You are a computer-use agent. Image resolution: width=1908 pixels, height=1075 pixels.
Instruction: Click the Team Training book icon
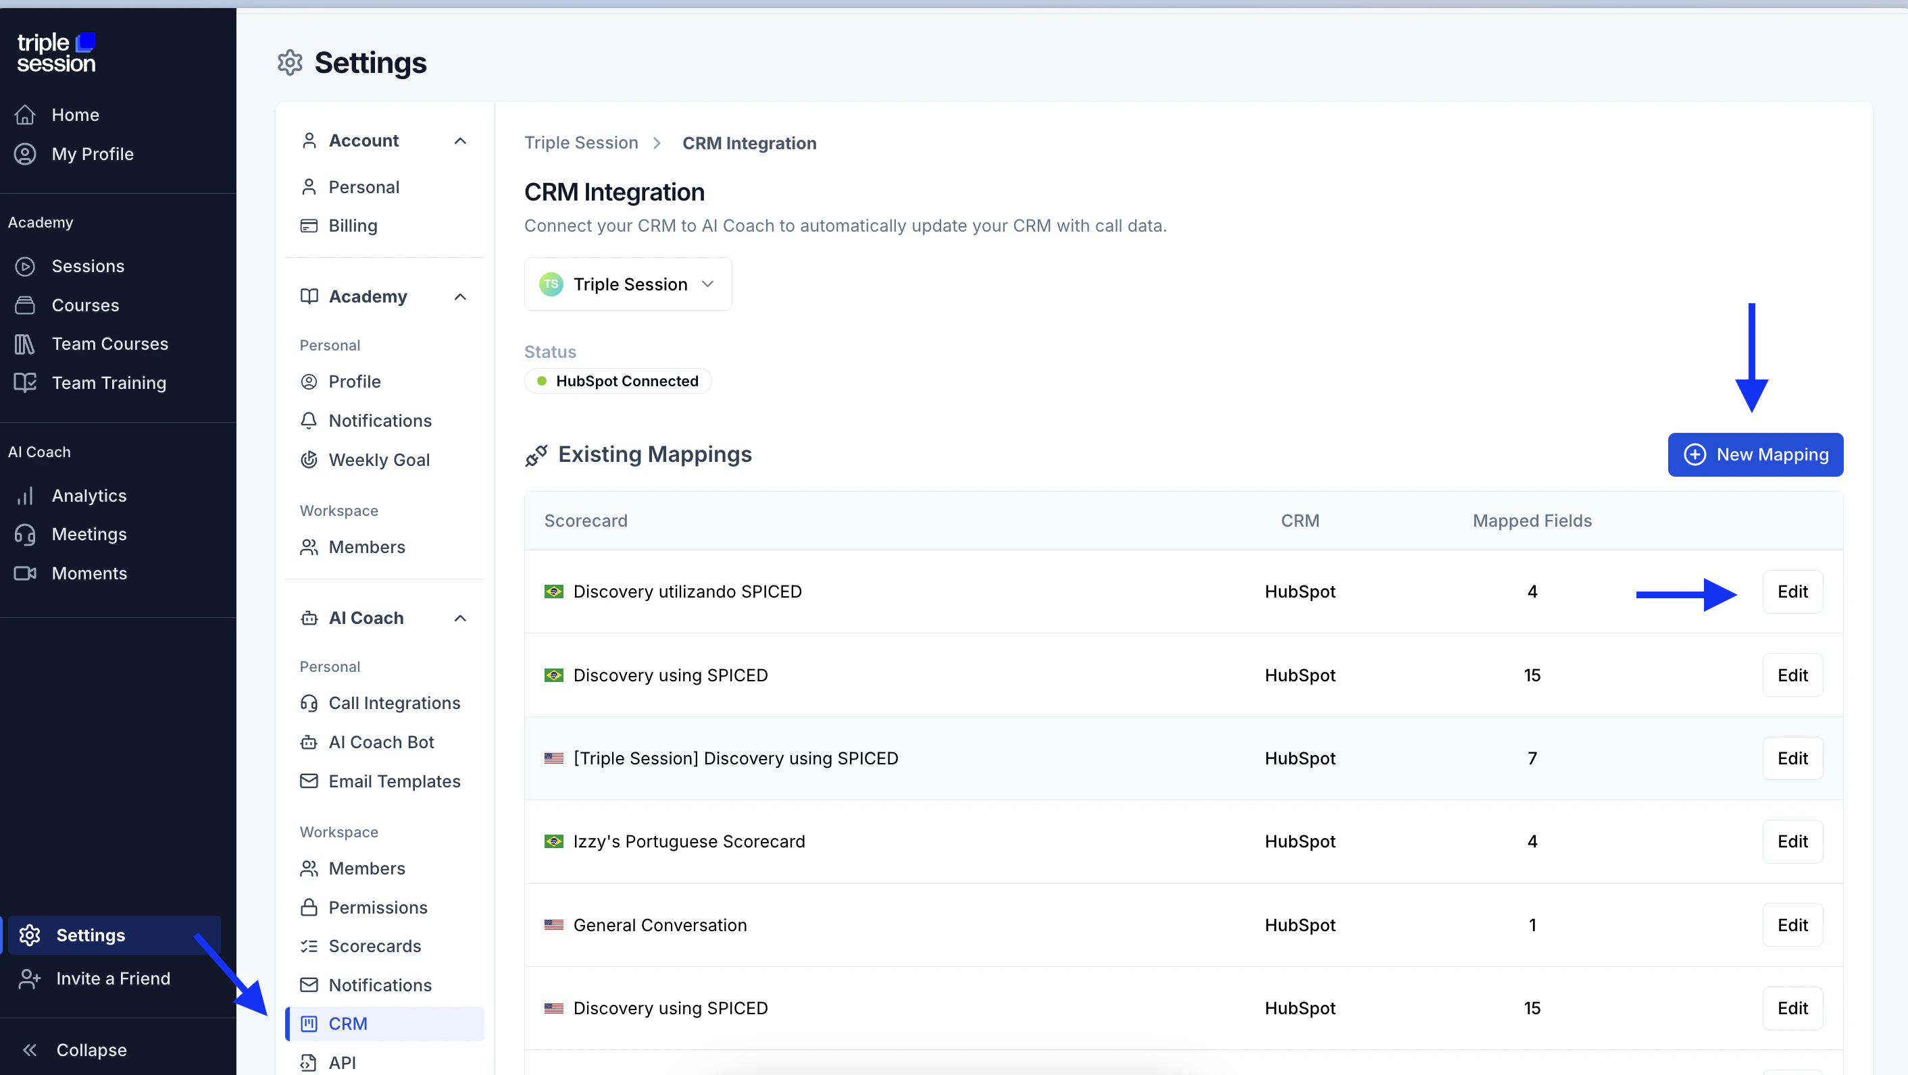25,383
